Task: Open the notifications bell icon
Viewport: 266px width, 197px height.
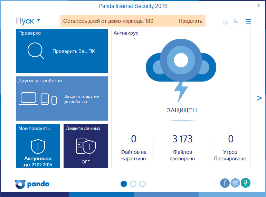Action: tap(225, 22)
